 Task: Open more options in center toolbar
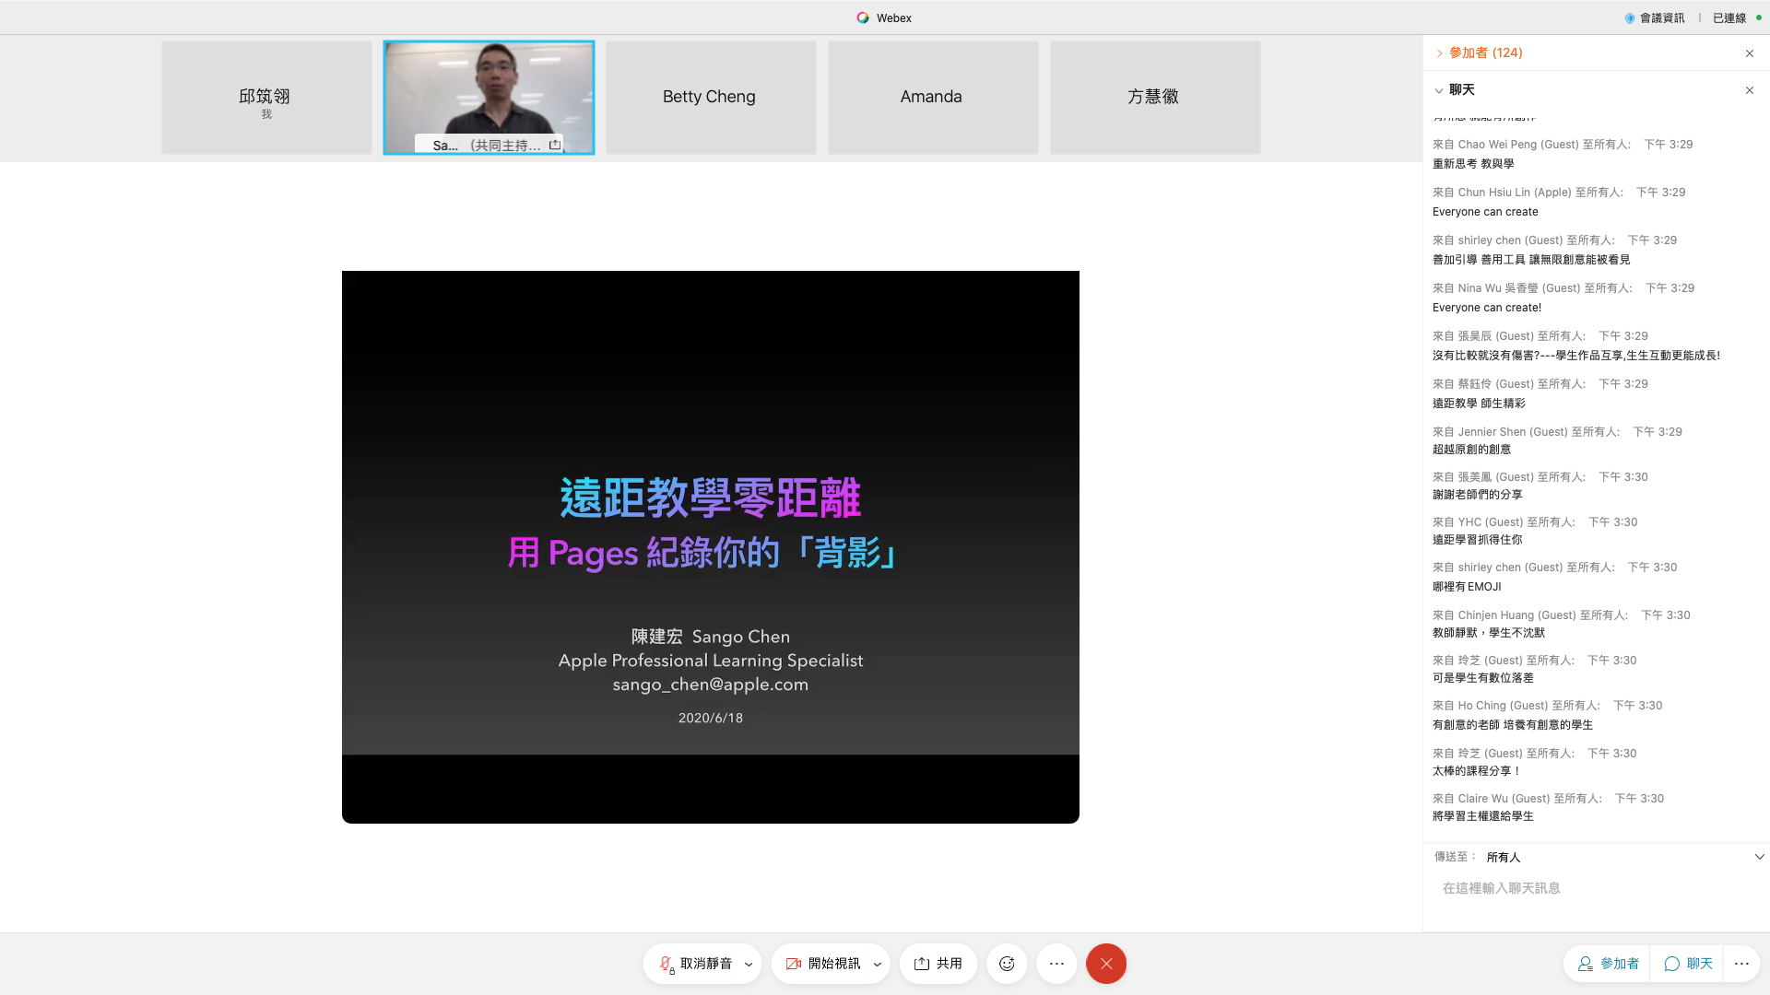click(x=1056, y=964)
